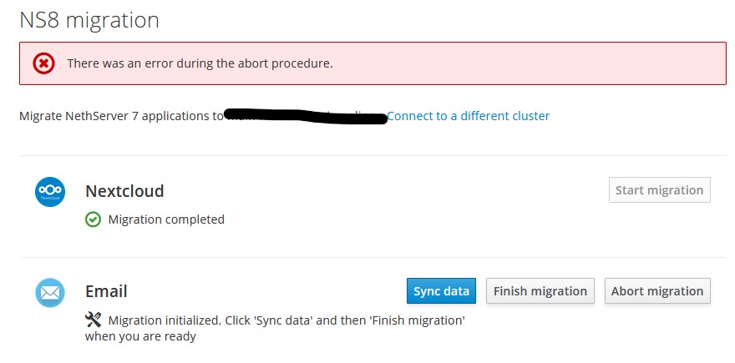Select the NS8 migration page heading
The height and width of the screenshot is (363, 735).
[x=89, y=20]
